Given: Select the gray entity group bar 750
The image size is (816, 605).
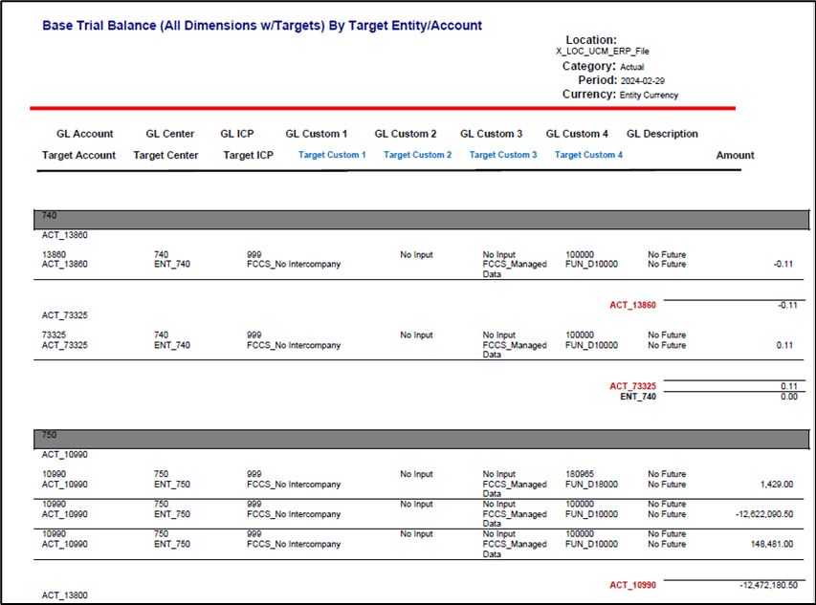Looking at the screenshot, I should click(x=422, y=440).
